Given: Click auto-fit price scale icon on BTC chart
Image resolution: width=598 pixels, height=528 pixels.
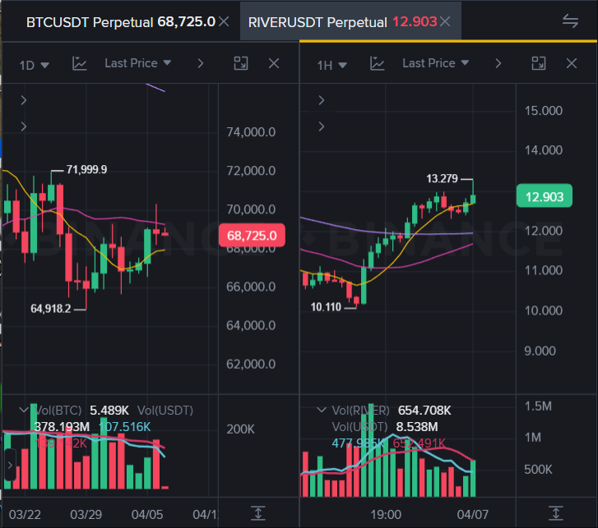Looking at the screenshot, I should [x=258, y=513].
